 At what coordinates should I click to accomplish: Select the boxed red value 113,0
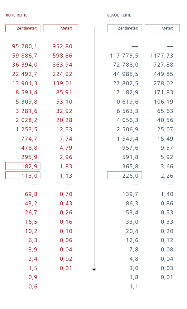pos(23,176)
